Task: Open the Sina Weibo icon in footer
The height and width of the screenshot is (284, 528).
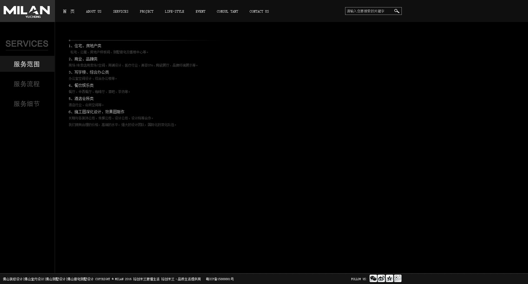Action: click(381, 278)
